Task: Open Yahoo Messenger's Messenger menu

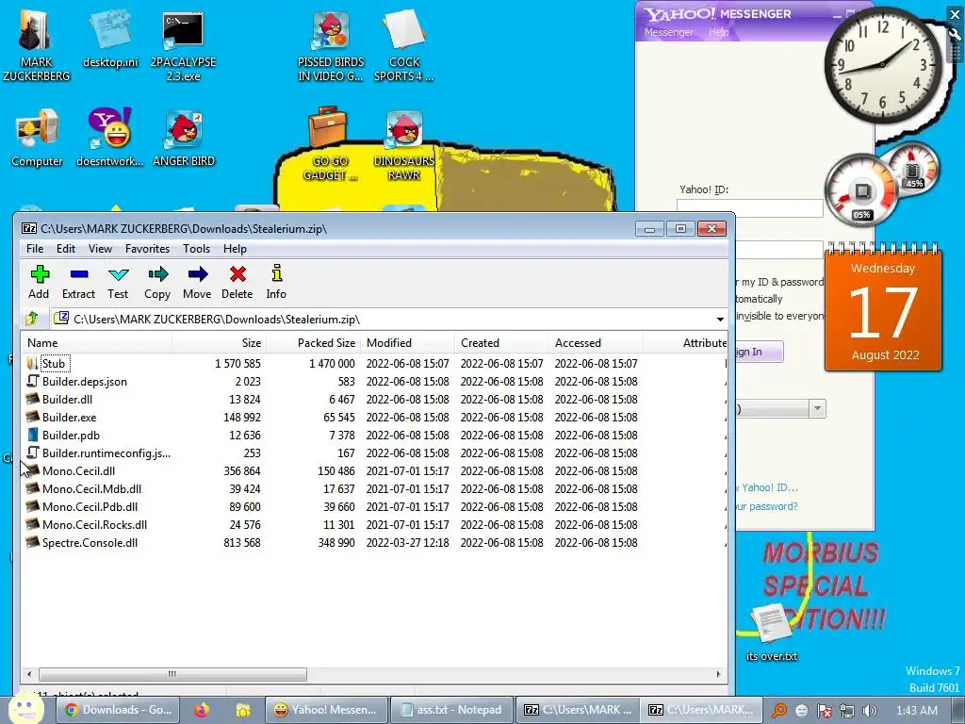Action: point(668,32)
